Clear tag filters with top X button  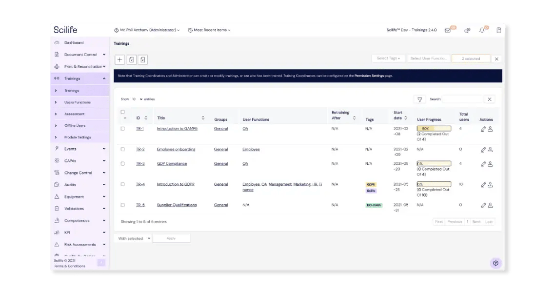click(496, 59)
